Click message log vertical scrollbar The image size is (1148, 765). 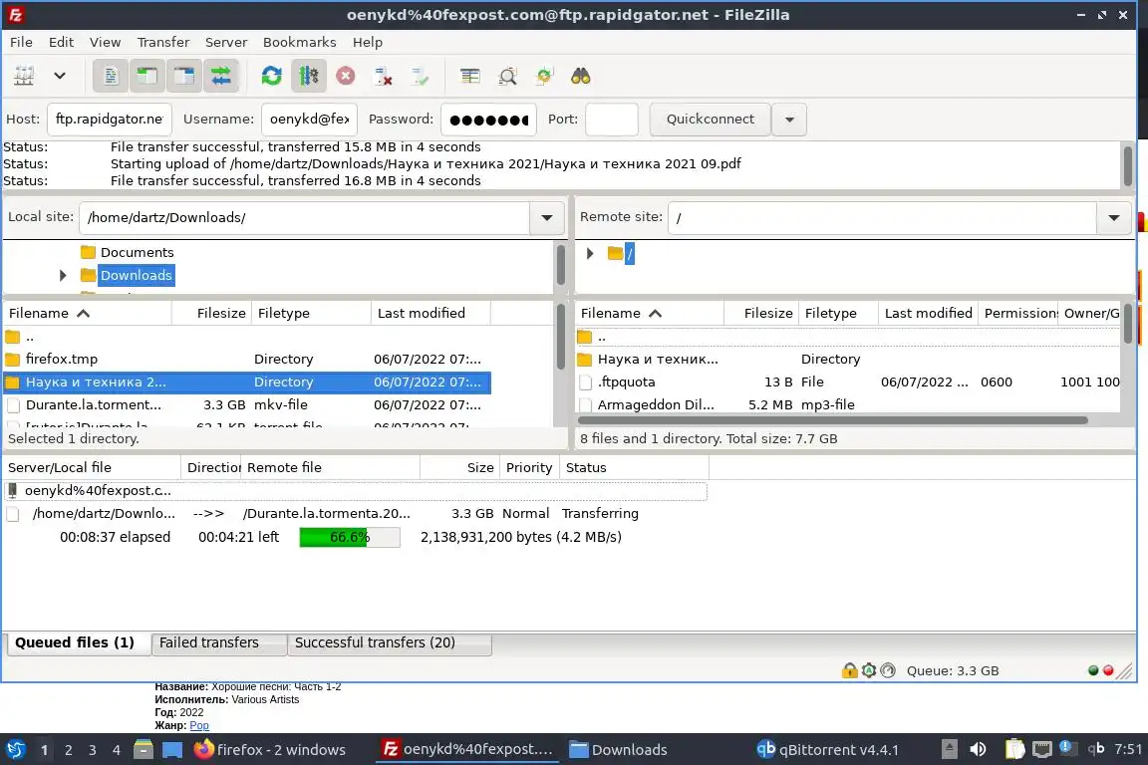(1127, 164)
